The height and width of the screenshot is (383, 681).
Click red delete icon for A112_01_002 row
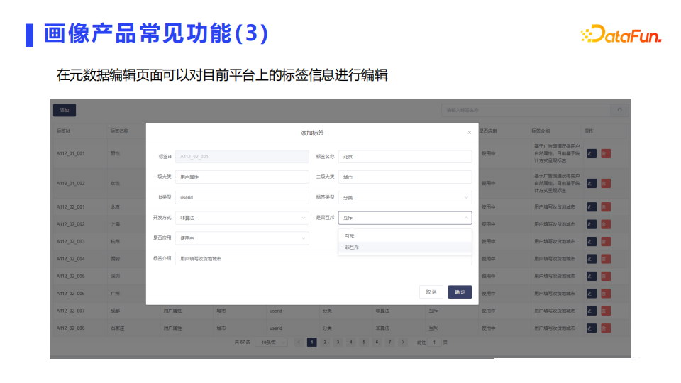pyautogui.click(x=606, y=183)
